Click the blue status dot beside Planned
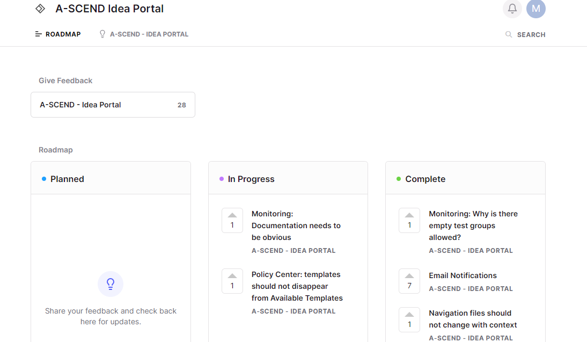The width and height of the screenshot is (587, 342). (x=43, y=179)
